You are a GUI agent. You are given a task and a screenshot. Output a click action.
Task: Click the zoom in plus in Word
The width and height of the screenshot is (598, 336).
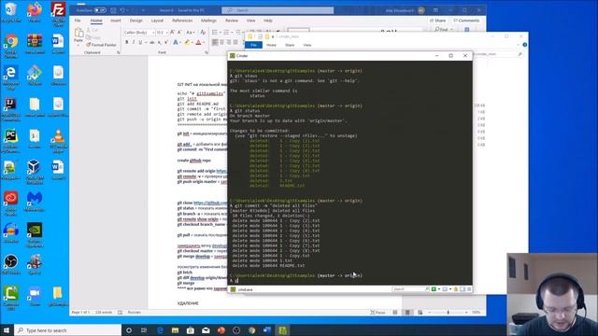[466, 313]
